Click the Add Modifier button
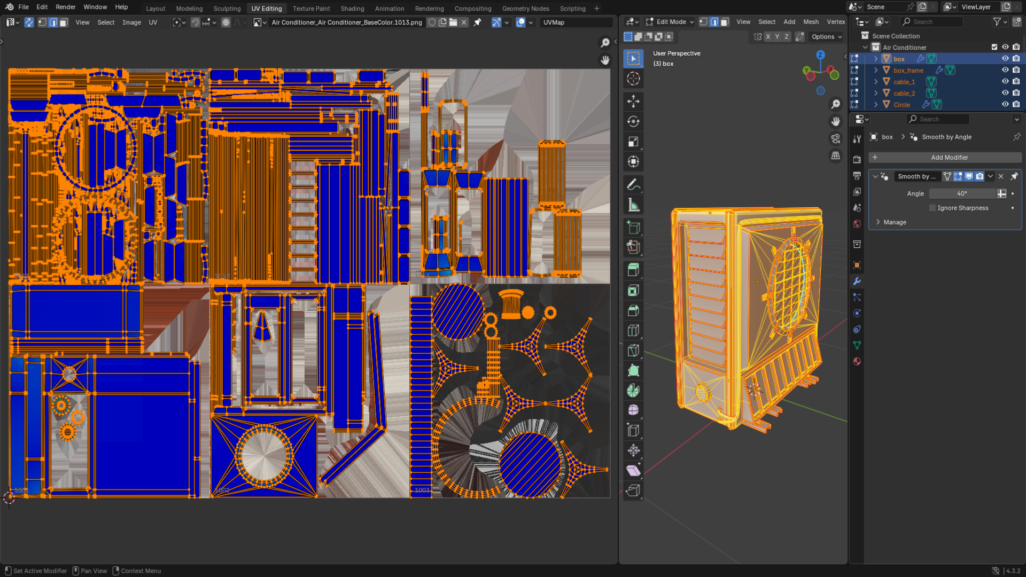This screenshot has height=577, width=1026. pos(945,158)
